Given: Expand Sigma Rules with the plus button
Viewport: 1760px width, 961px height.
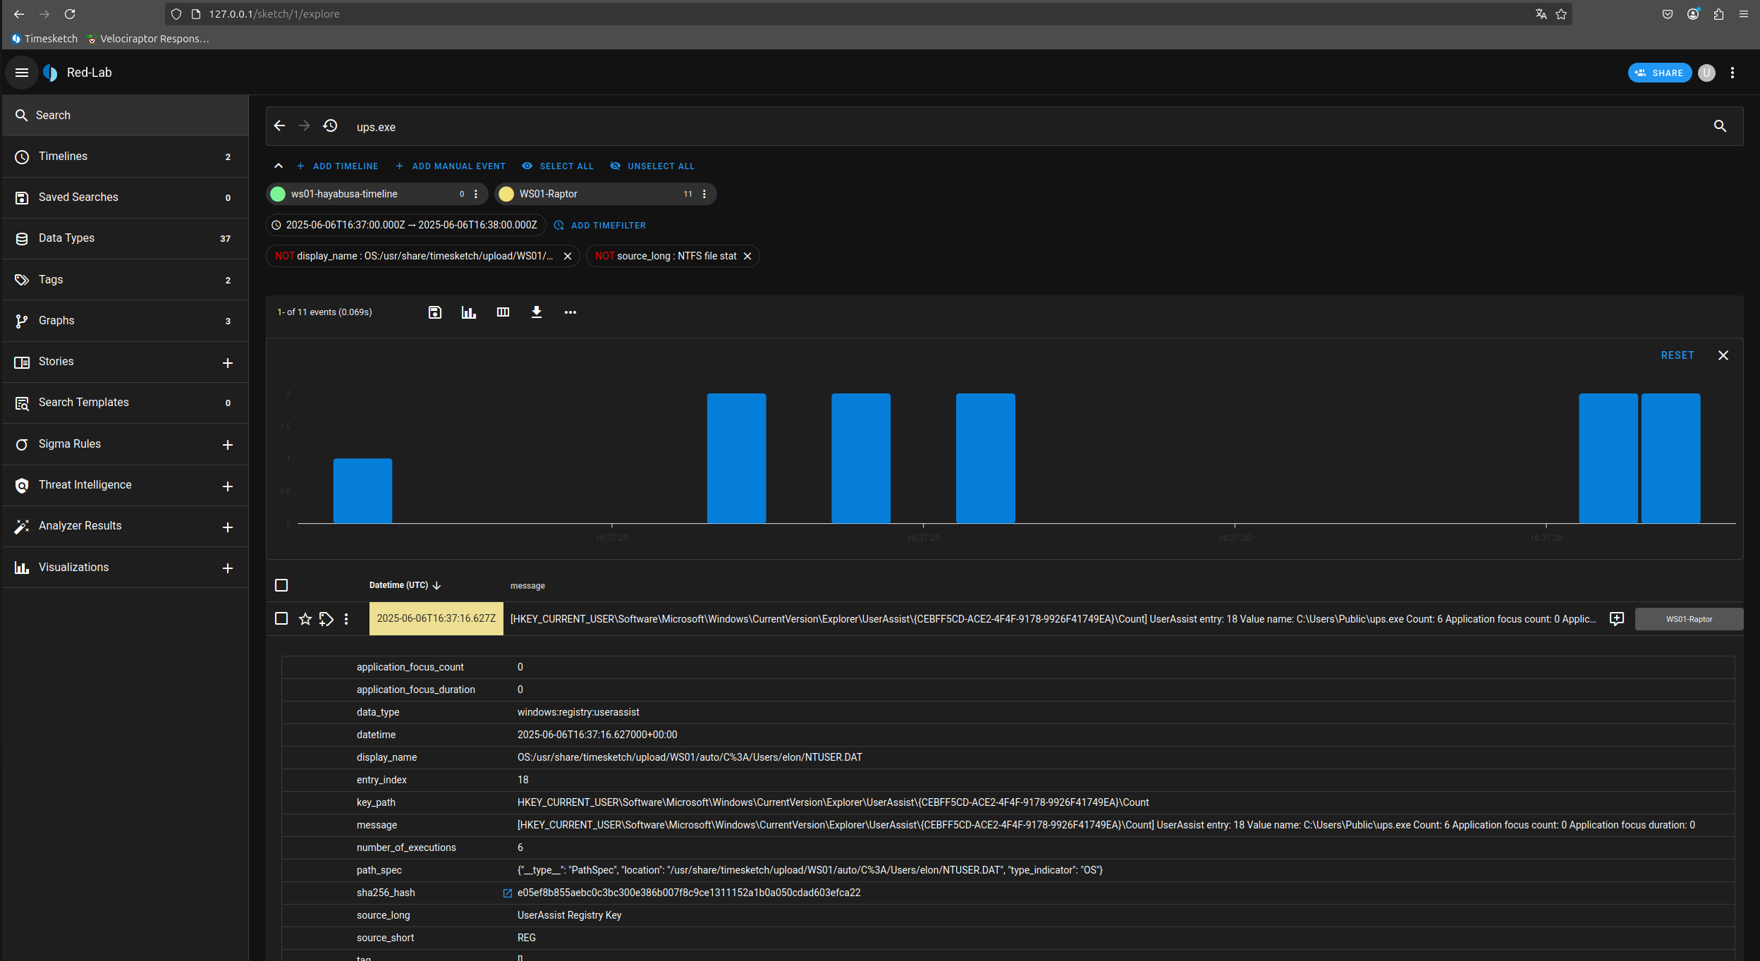Looking at the screenshot, I should pyautogui.click(x=228, y=445).
